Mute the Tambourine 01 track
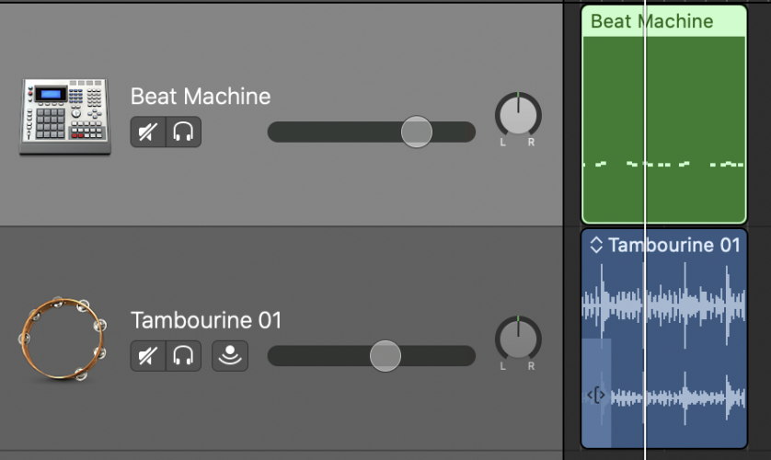771x460 pixels. [148, 356]
